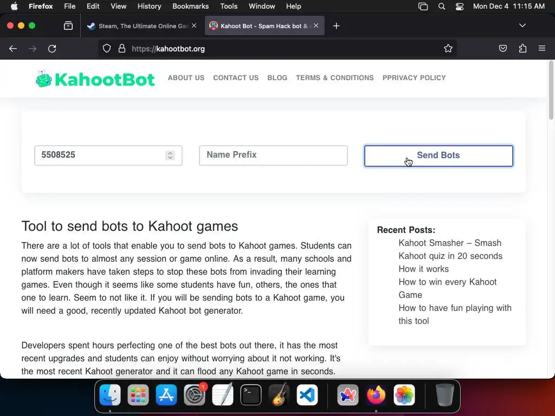
Task: Open the Craft-style app icon beside VS Code
Action: [347, 395]
